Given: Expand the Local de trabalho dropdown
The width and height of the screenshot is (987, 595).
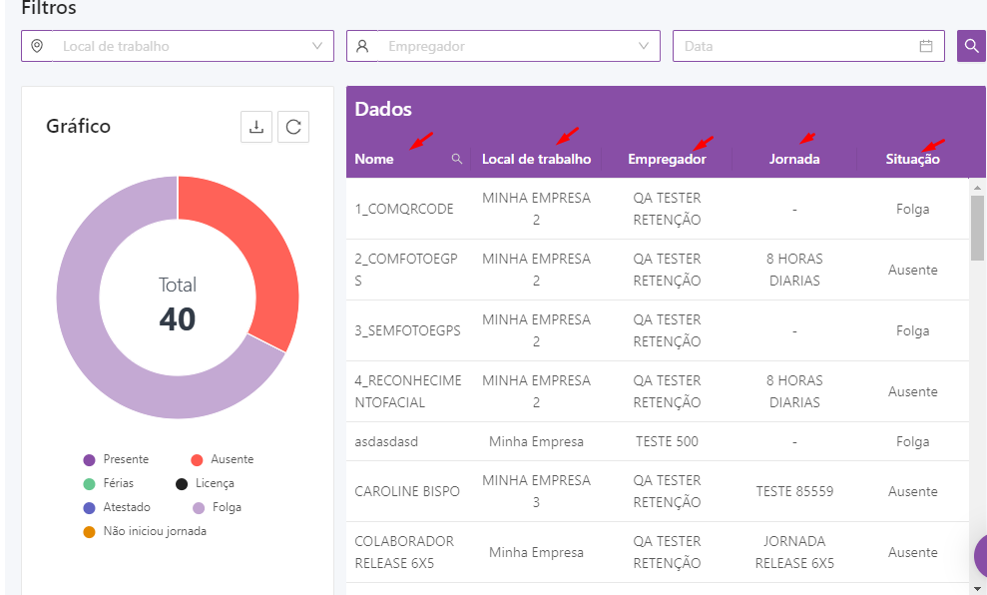Looking at the screenshot, I should 317,46.
